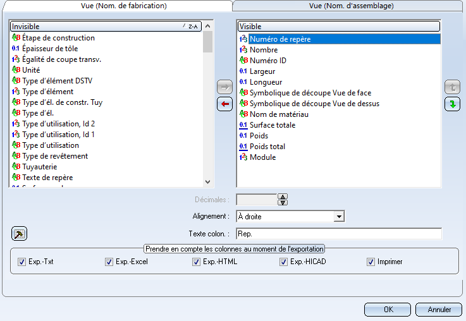Viewport: 466px width, 321px height.
Task: Move selected column down with green arrow
Action: click(452, 104)
